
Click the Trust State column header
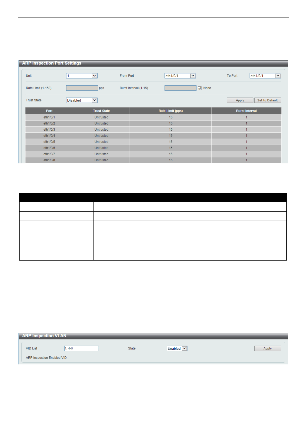[101, 111]
